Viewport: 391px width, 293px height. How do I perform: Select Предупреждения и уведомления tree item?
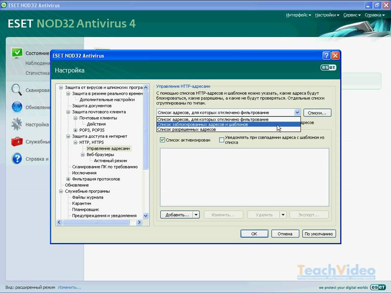tap(104, 216)
